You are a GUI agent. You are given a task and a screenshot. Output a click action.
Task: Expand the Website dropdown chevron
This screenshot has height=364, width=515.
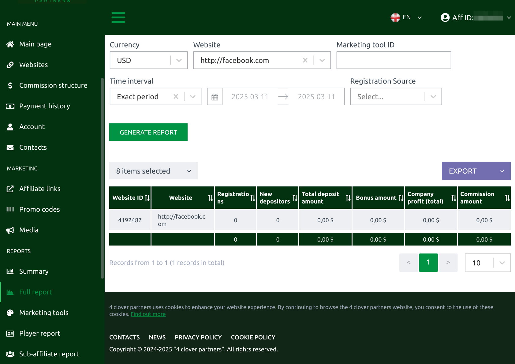point(322,60)
